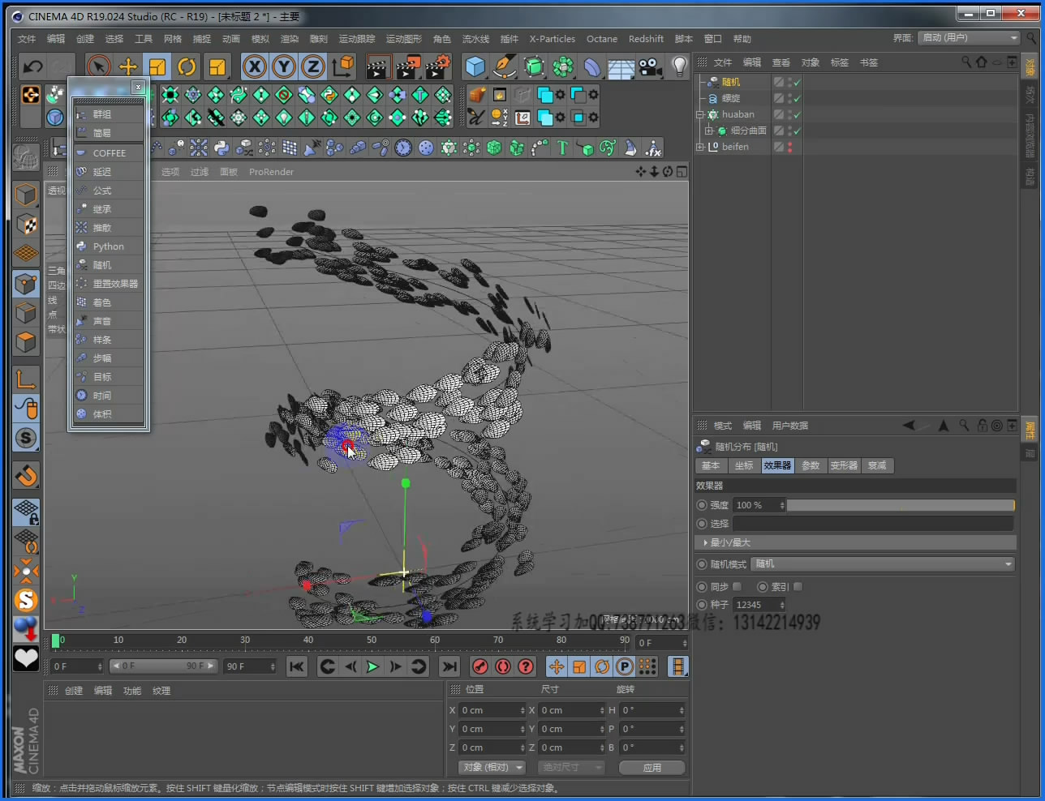This screenshot has height=801, width=1045.
Task: Click the Undo arrow in the top toolbar
Action: point(32,66)
